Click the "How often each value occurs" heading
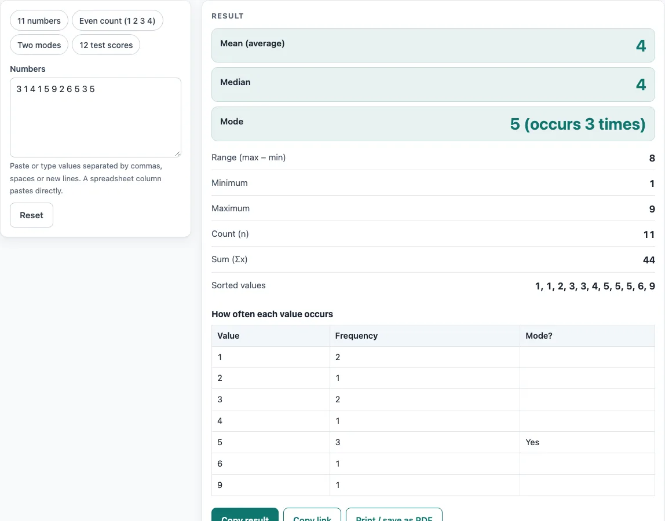Image resolution: width=665 pixels, height=521 pixels. point(272,314)
